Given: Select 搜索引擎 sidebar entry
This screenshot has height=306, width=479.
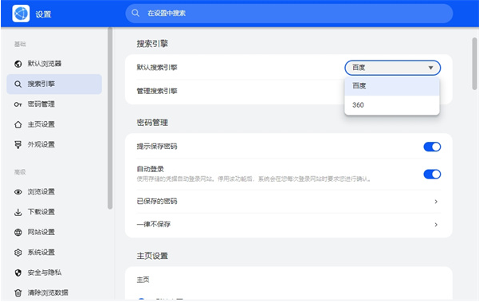Looking at the screenshot, I should pos(54,84).
